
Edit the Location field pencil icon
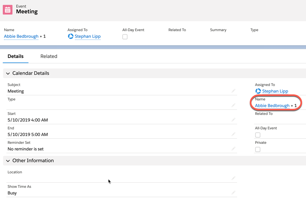[x=233, y=178]
